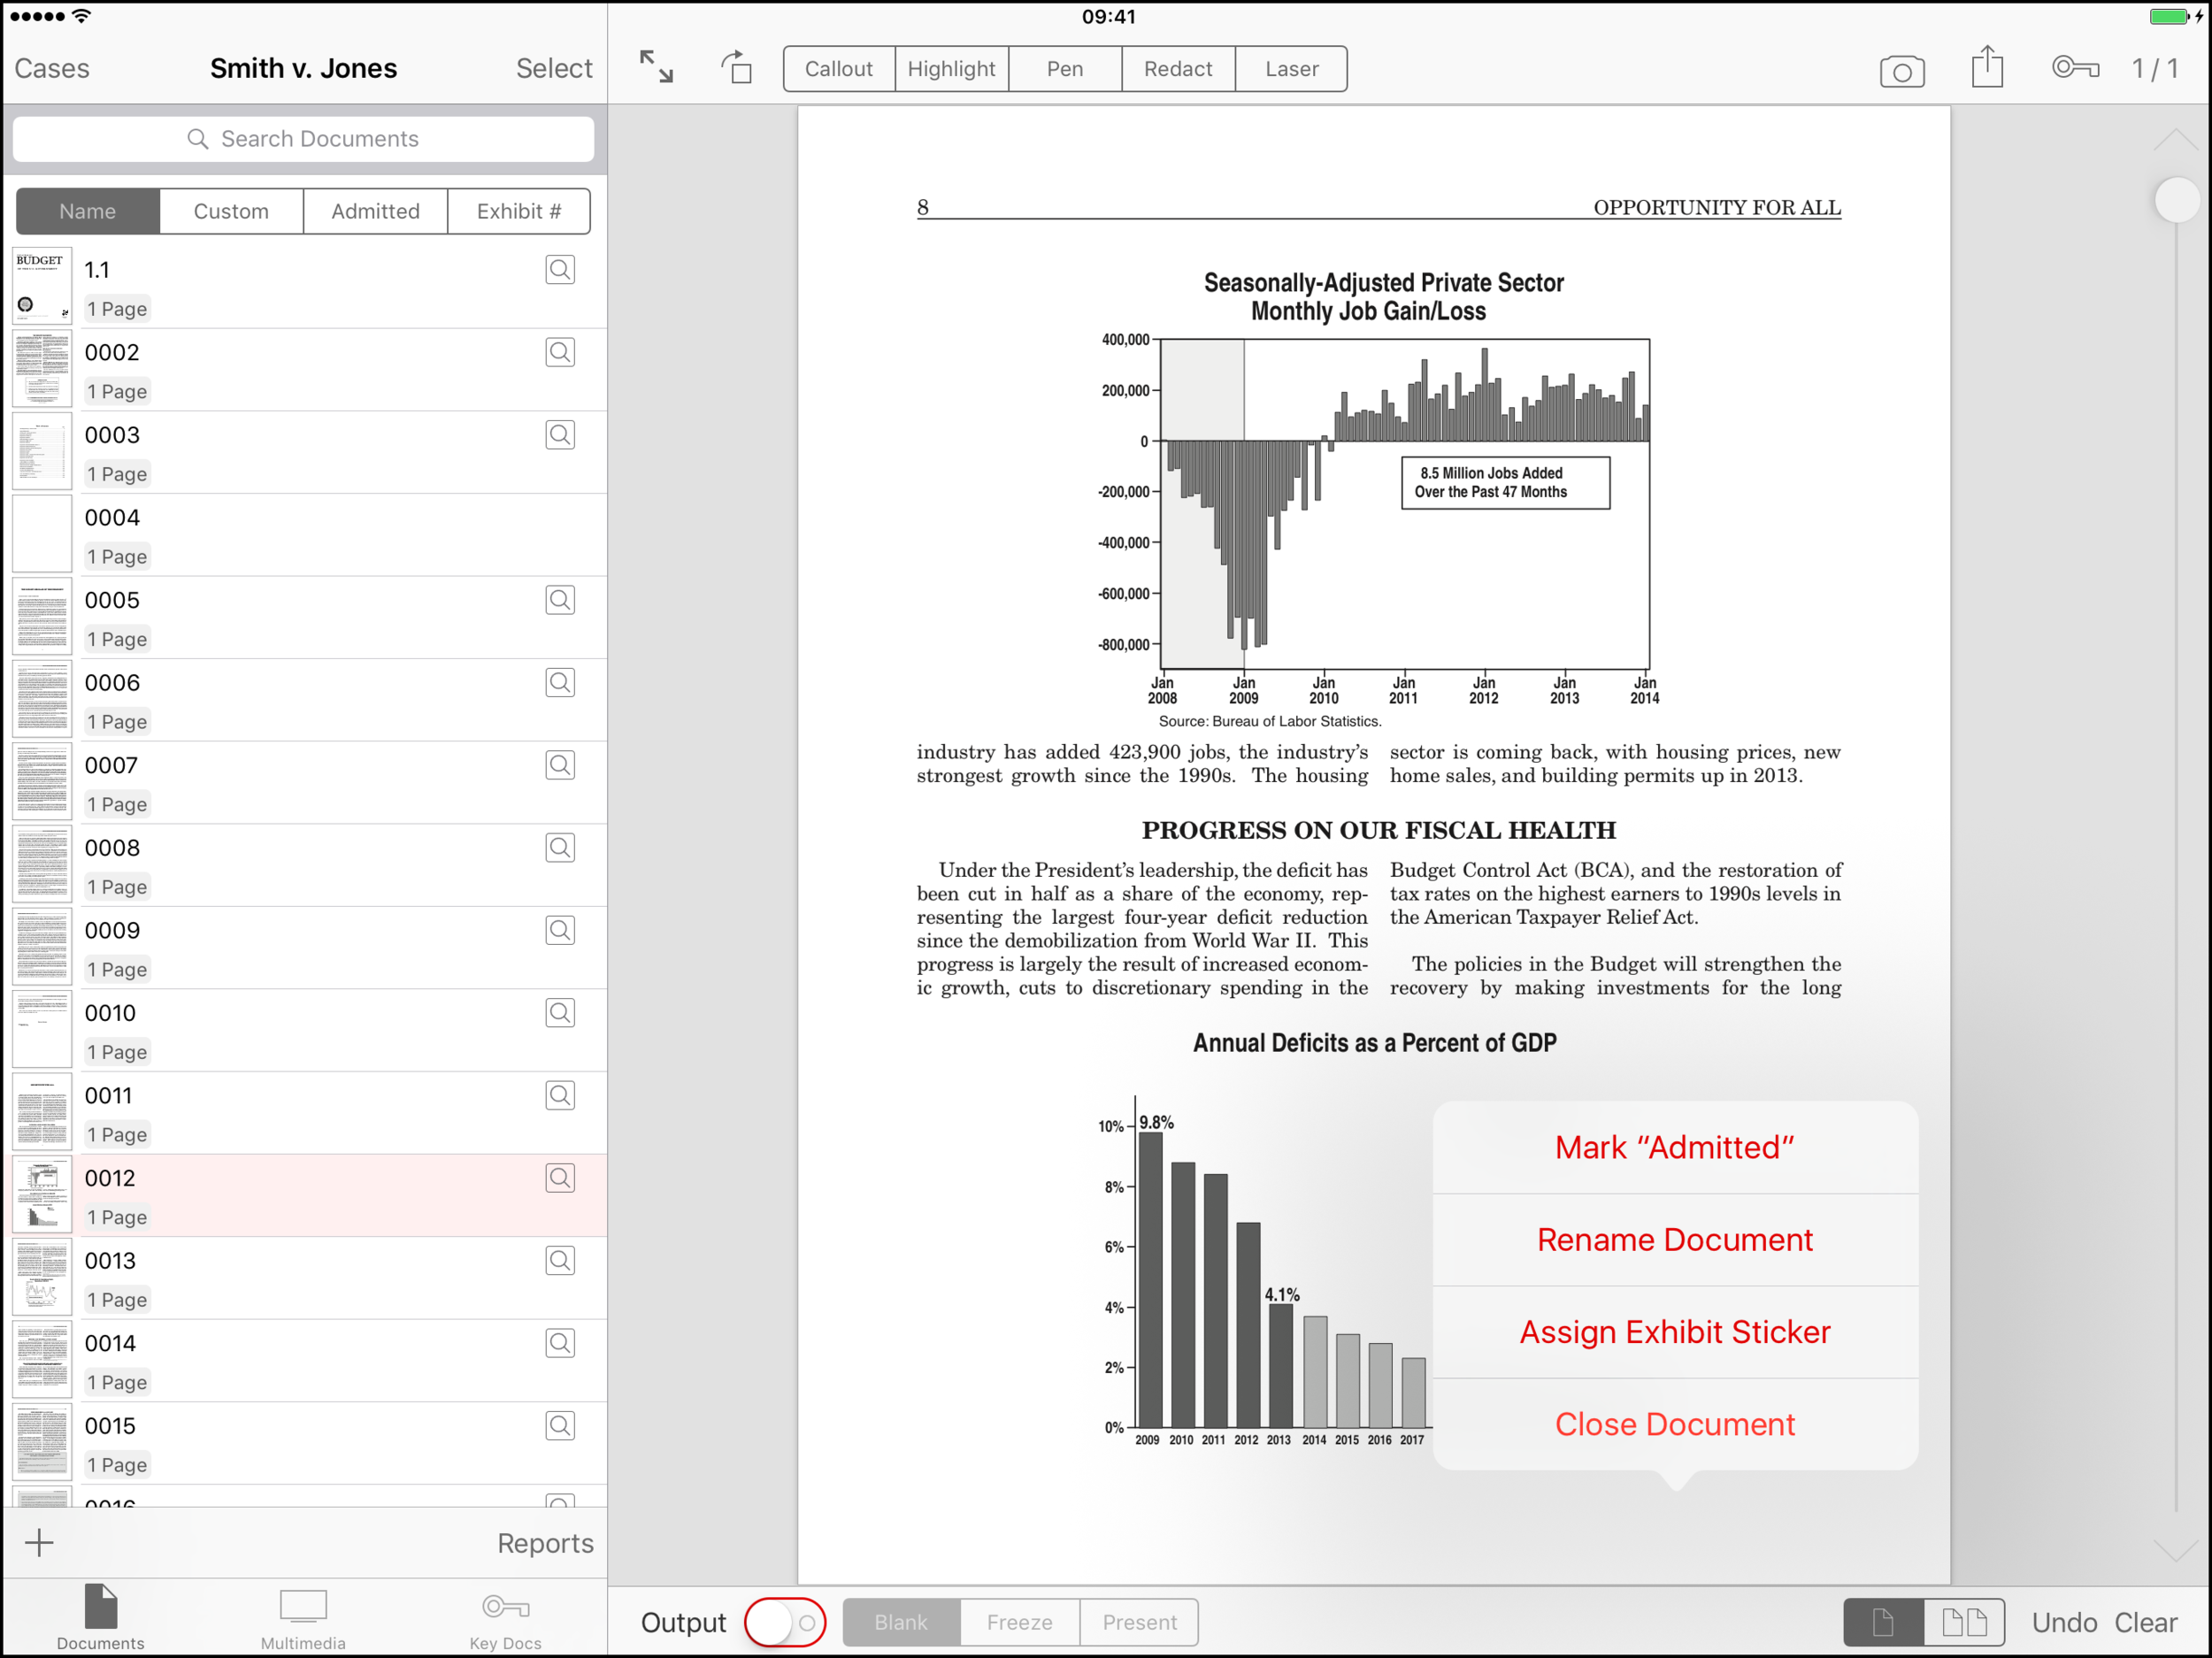2212x1658 pixels.
Task: Take a snapshot with camera icon
Action: pyautogui.click(x=1901, y=71)
